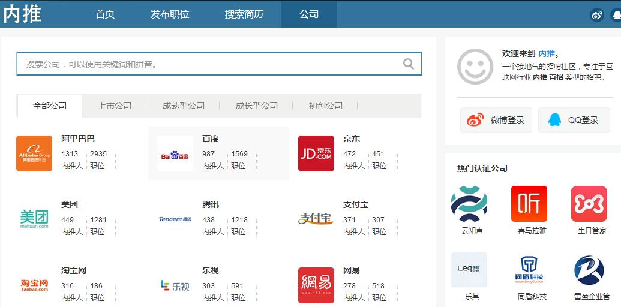Open the JD.COM logo

click(x=316, y=153)
